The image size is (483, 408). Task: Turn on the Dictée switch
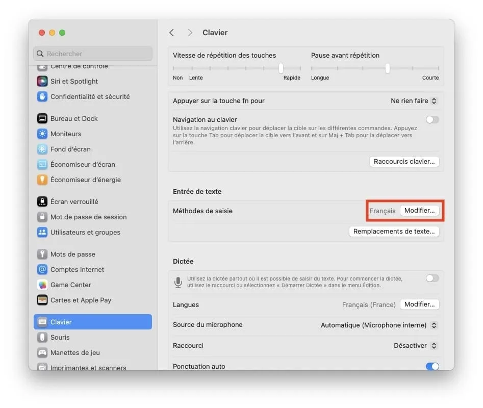pyautogui.click(x=432, y=278)
